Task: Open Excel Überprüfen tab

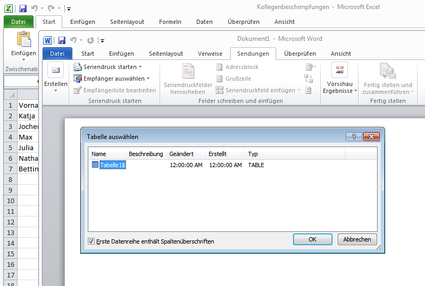Action: point(244,22)
